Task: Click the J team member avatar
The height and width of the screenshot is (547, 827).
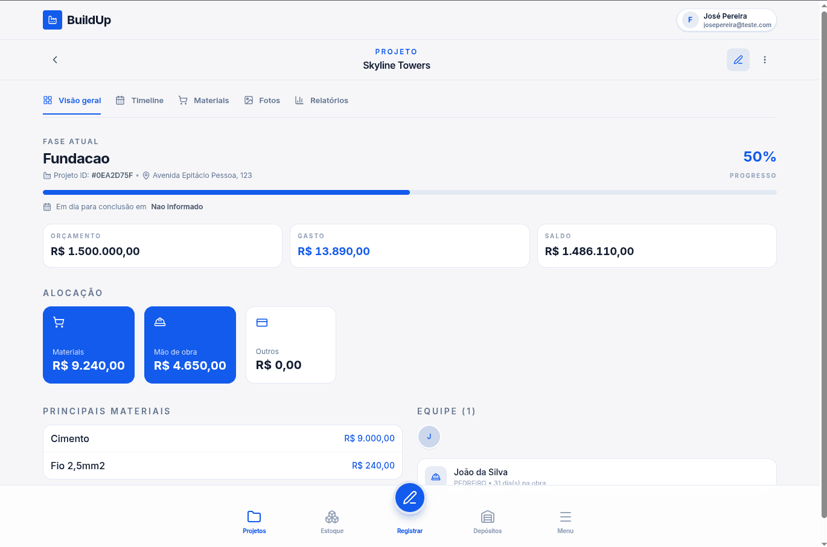Action: point(429,437)
